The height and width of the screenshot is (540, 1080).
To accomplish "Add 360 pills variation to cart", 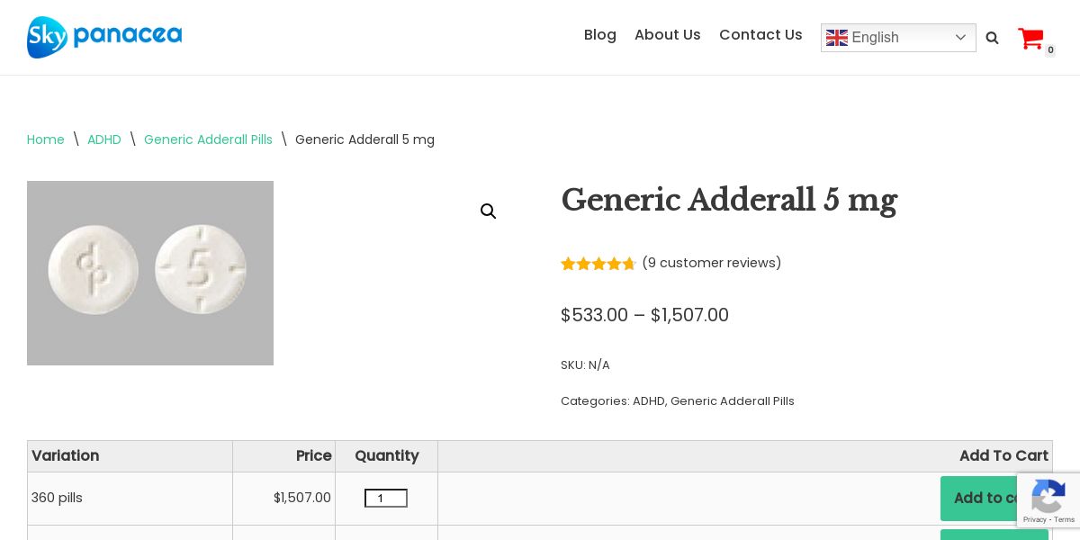I will (981, 499).
